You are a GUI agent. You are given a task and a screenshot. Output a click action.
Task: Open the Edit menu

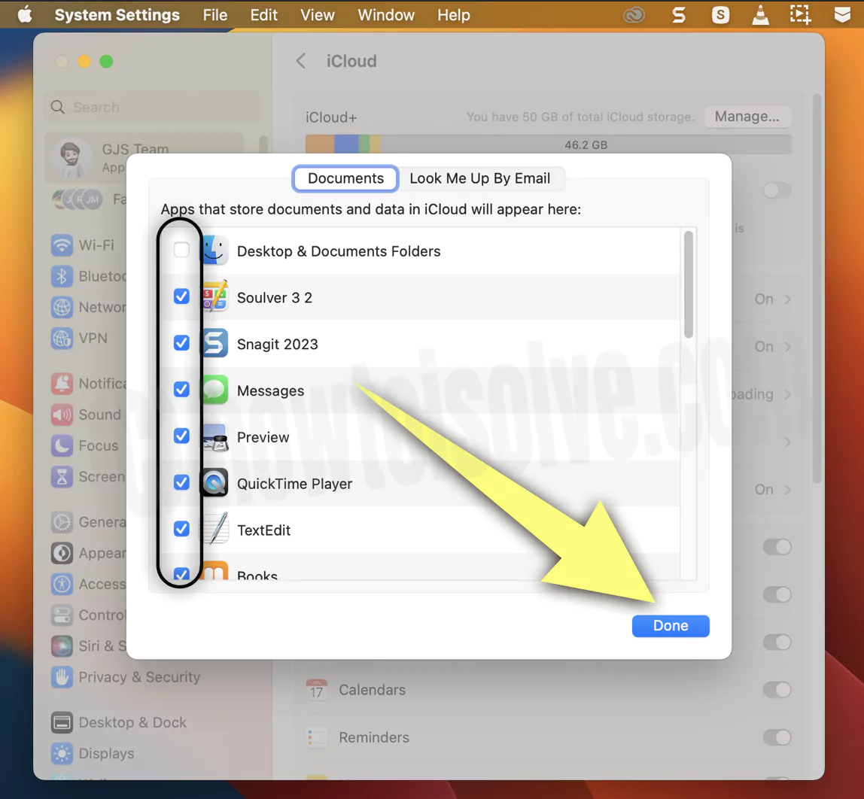[264, 15]
